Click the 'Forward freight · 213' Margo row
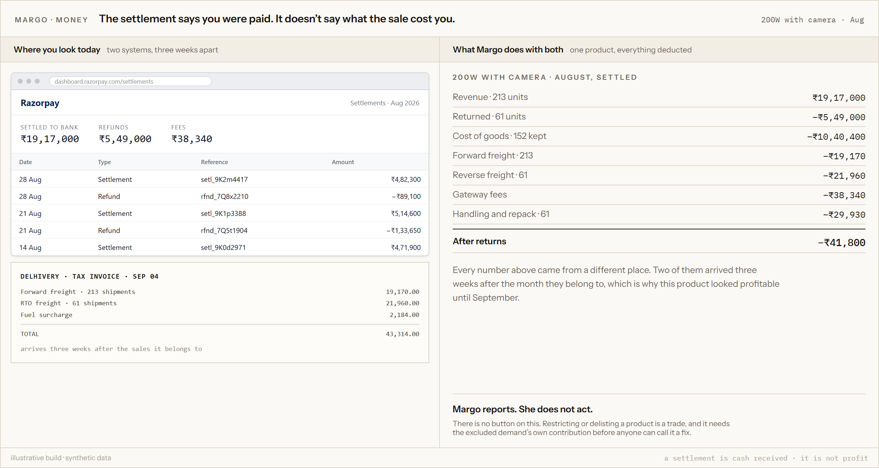The image size is (879, 468). click(x=659, y=156)
